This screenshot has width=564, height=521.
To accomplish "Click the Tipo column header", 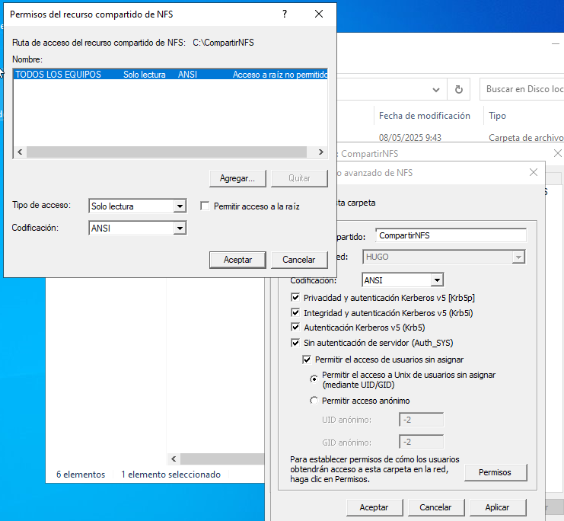I will [x=497, y=116].
